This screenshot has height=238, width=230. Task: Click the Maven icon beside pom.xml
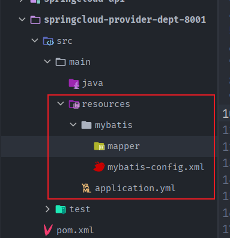point(48,230)
